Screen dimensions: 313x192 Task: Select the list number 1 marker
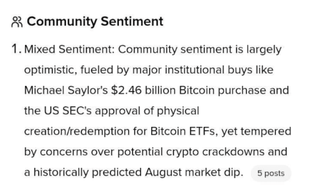(16, 49)
